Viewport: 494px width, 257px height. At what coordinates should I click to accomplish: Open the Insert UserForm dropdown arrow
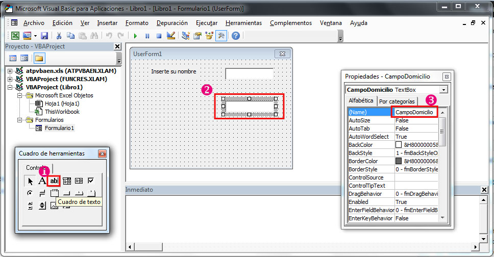pos(35,36)
